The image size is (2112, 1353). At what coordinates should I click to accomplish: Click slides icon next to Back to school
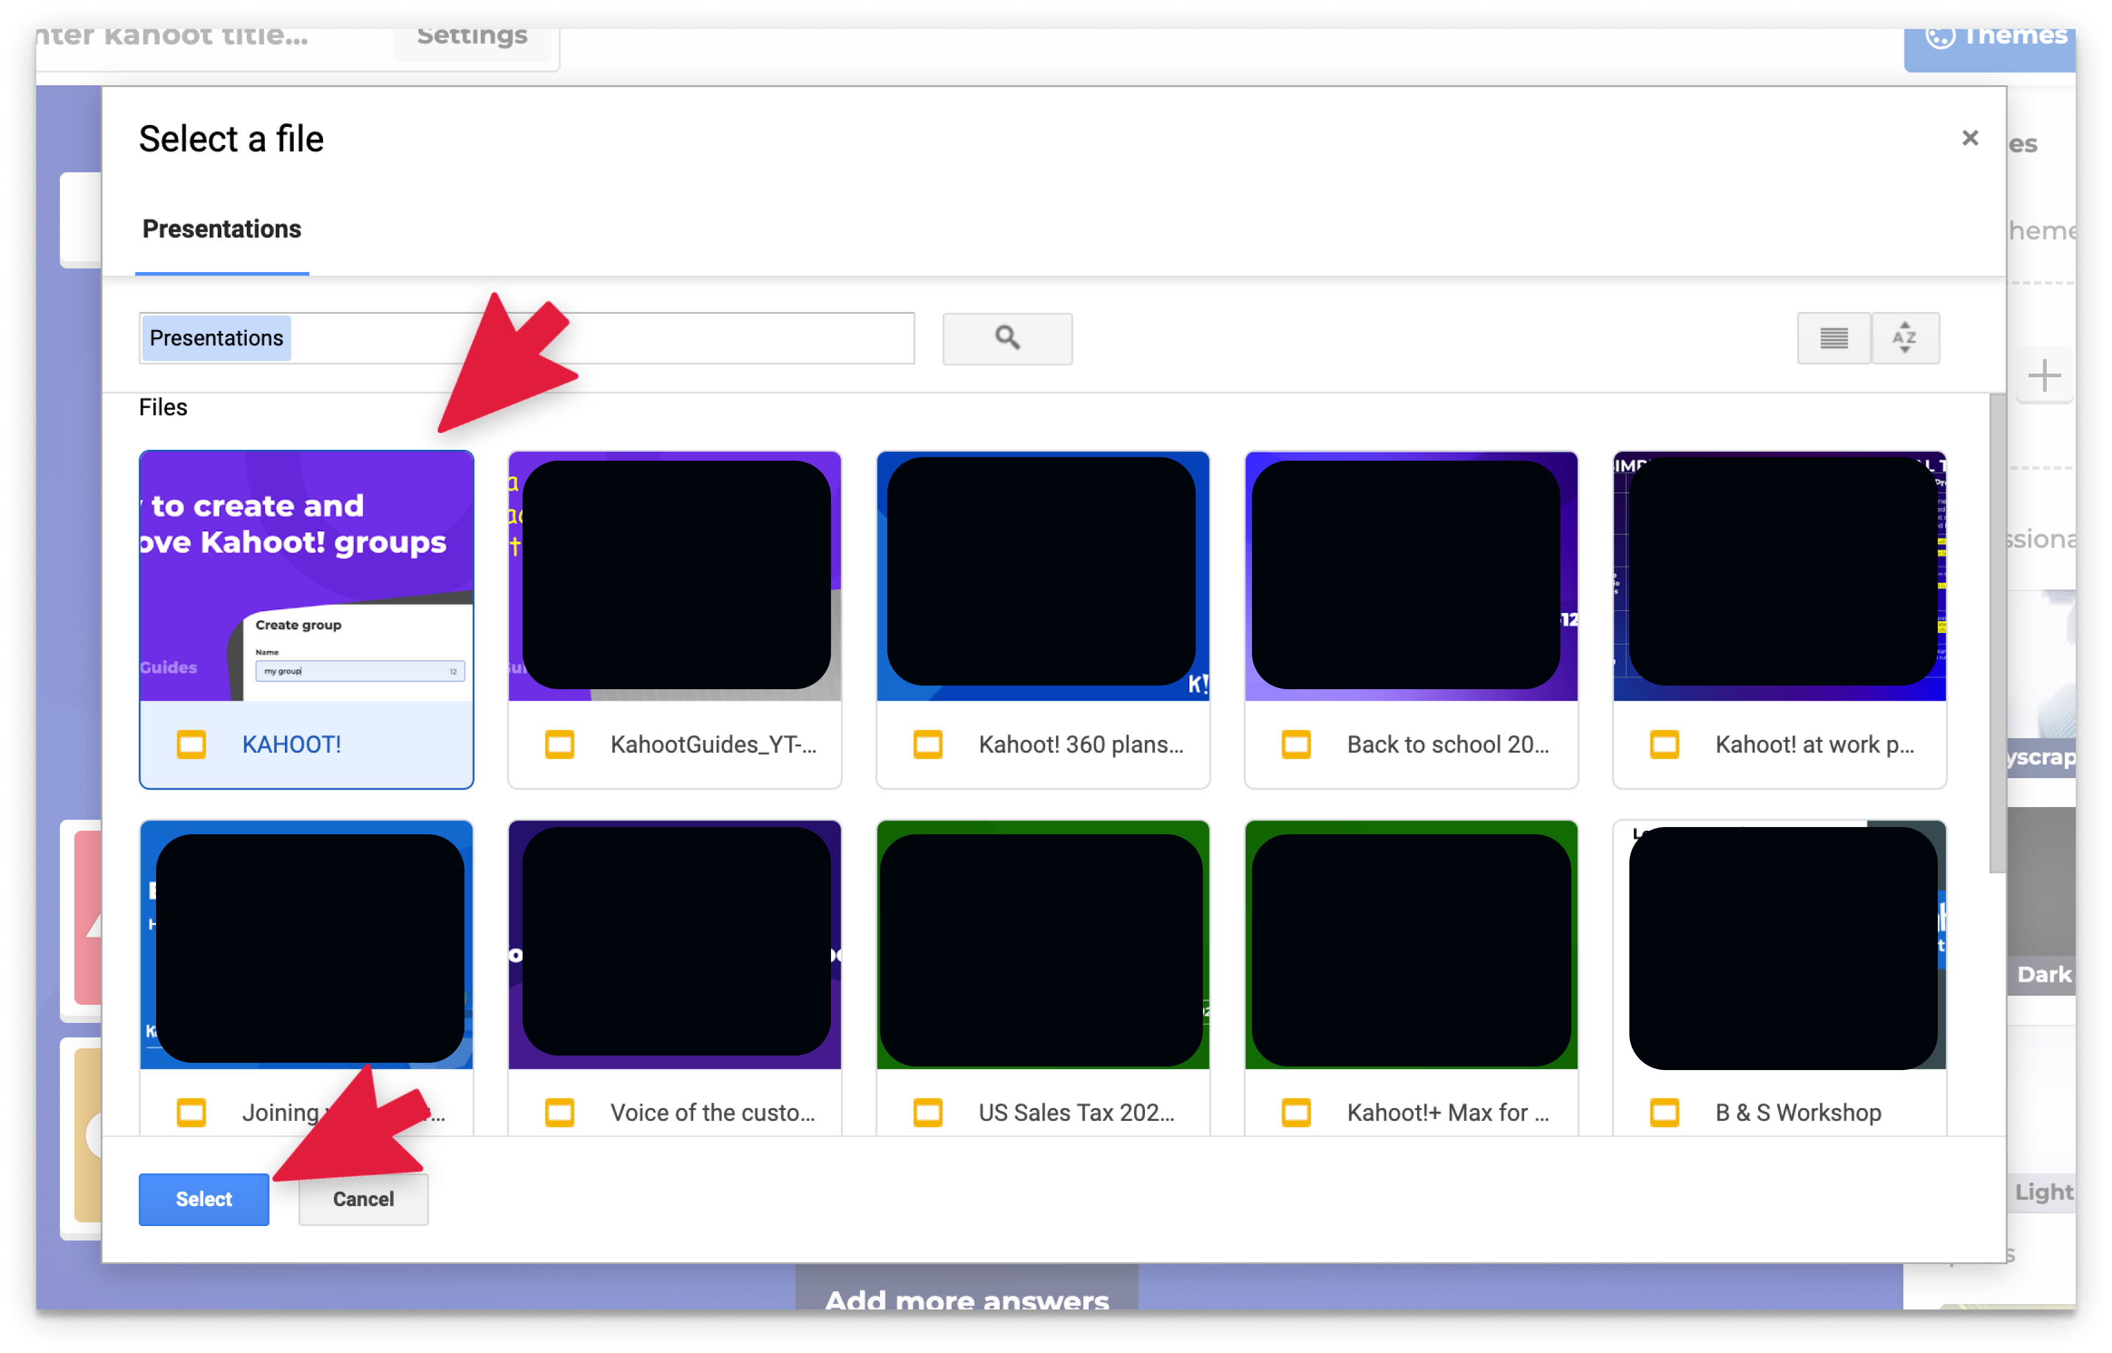(1296, 744)
